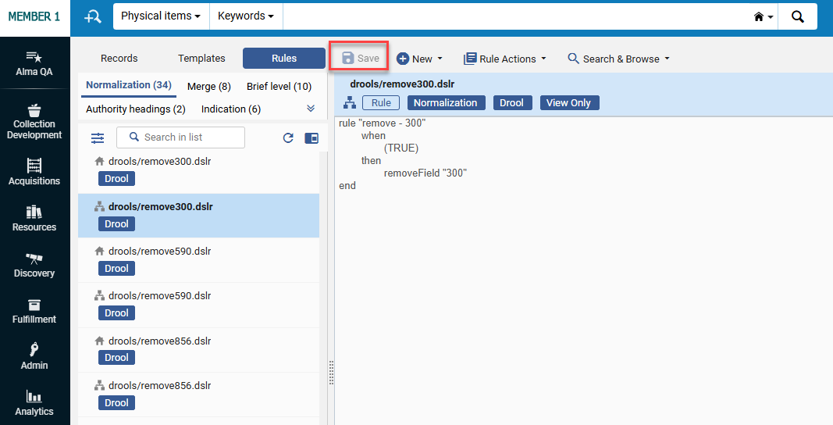Refresh the rules list
Screen dimensions: 833x425
coord(288,138)
